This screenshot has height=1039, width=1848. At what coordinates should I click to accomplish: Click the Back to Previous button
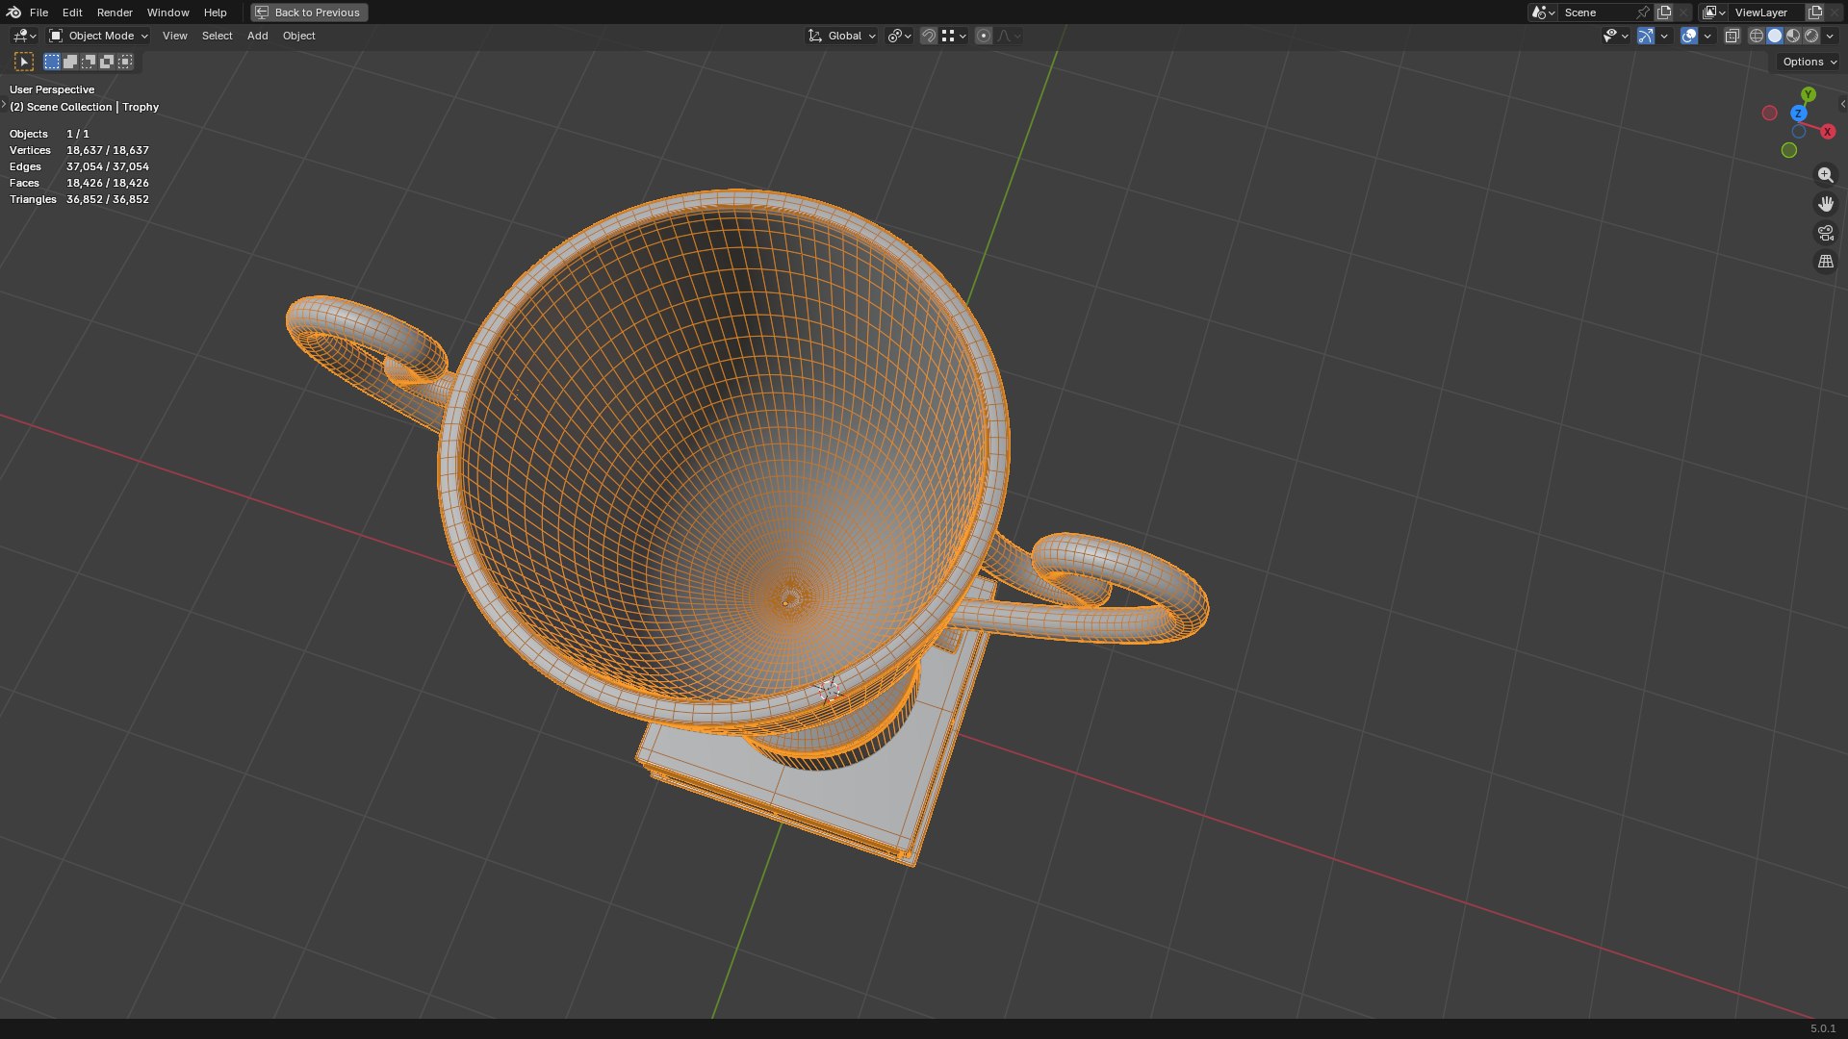309,13
